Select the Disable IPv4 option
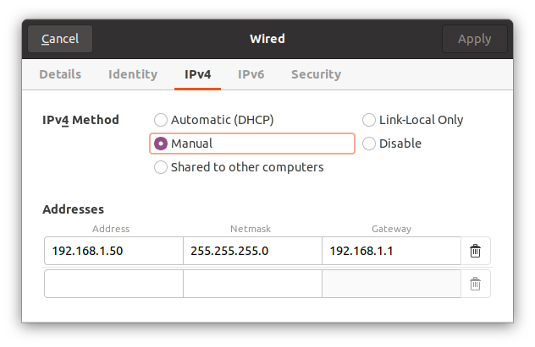535x347 pixels. coord(369,144)
